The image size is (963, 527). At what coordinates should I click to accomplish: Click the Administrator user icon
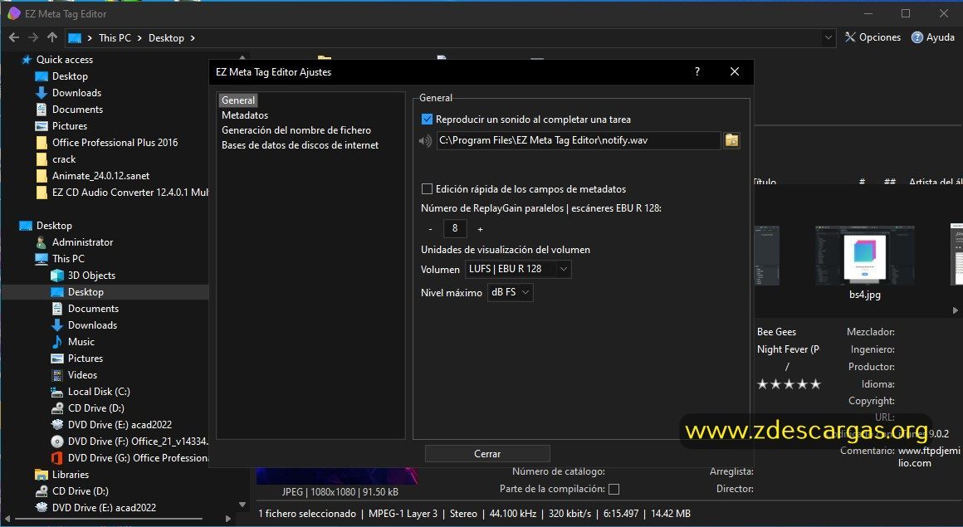pos(42,242)
